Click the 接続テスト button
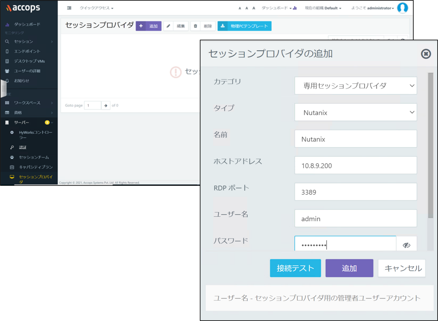Screen dimensions: 438x321 pos(295,268)
